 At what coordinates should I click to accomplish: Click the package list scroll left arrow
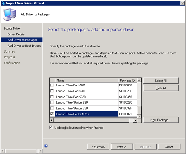tap(51, 120)
